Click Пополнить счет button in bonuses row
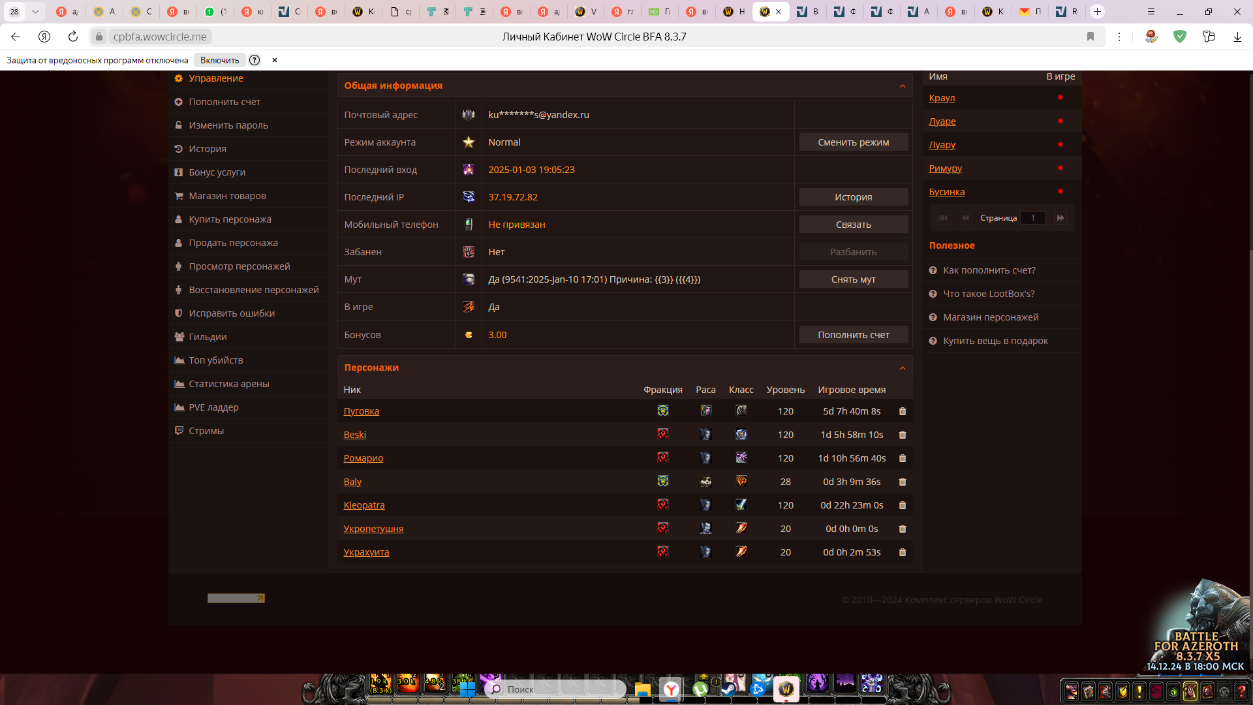 pyautogui.click(x=854, y=335)
